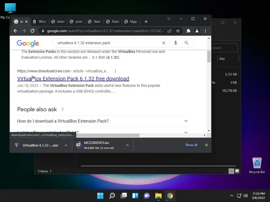Switch Explorer to details view icon
Image resolution: width=270 pixels, height=202 pixels.
(231, 171)
